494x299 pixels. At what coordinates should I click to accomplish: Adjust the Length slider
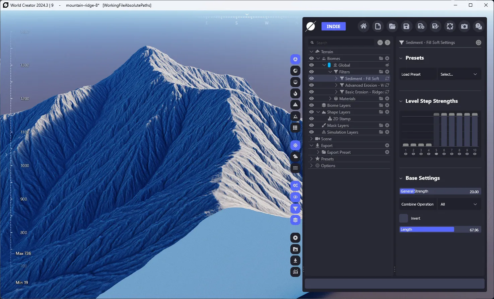[440, 230]
